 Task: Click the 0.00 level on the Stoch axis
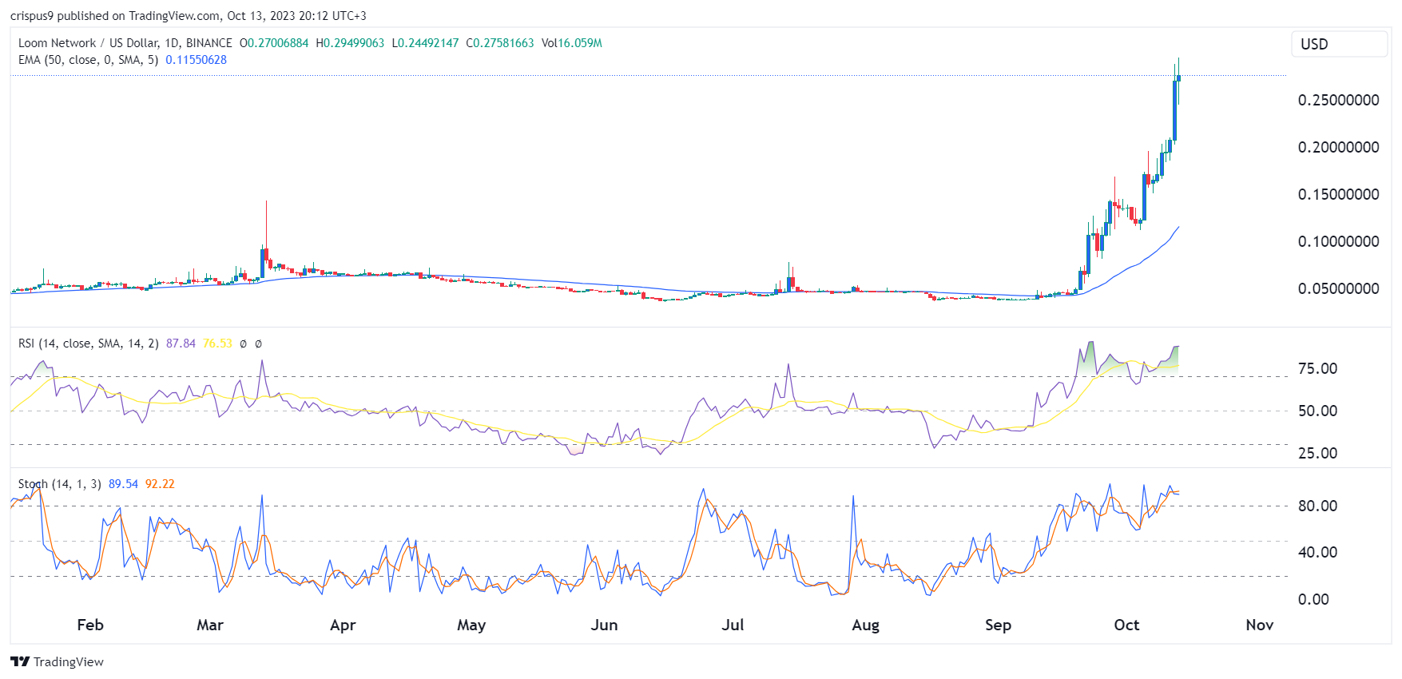coord(1313,599)
